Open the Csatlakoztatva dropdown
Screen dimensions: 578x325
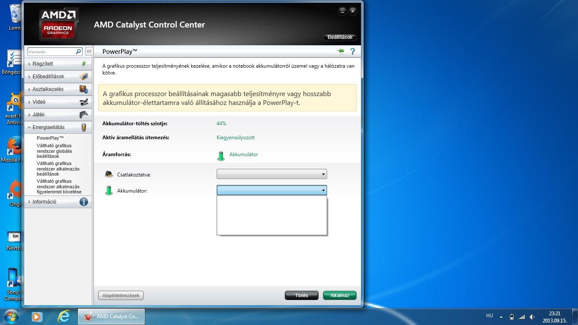[272, 174]
